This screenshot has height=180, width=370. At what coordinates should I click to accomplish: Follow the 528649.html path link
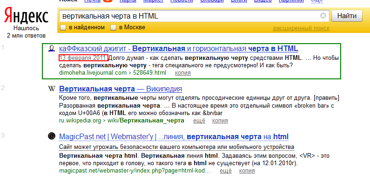pos(149,73)
